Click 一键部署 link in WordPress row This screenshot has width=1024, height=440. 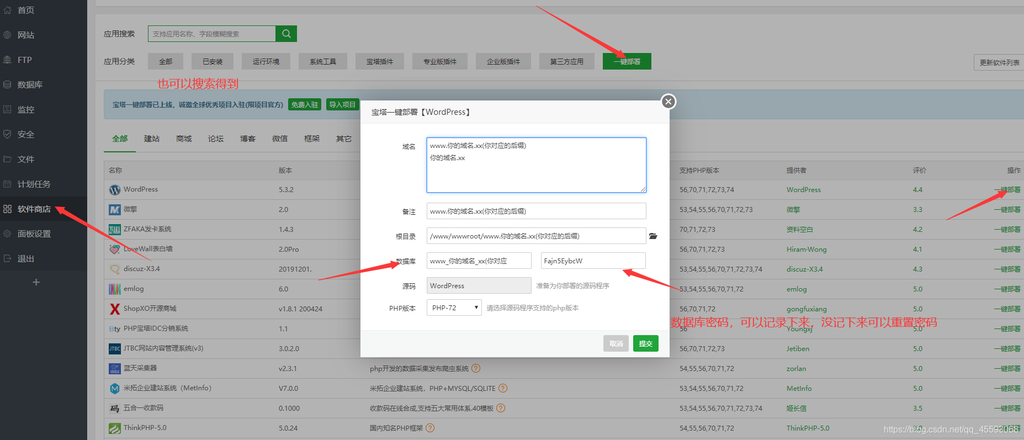pyautogui.click(x=1007, y=190)
